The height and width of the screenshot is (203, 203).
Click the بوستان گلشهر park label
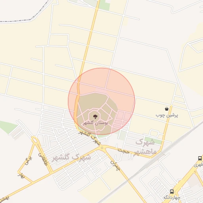point(95,123)
